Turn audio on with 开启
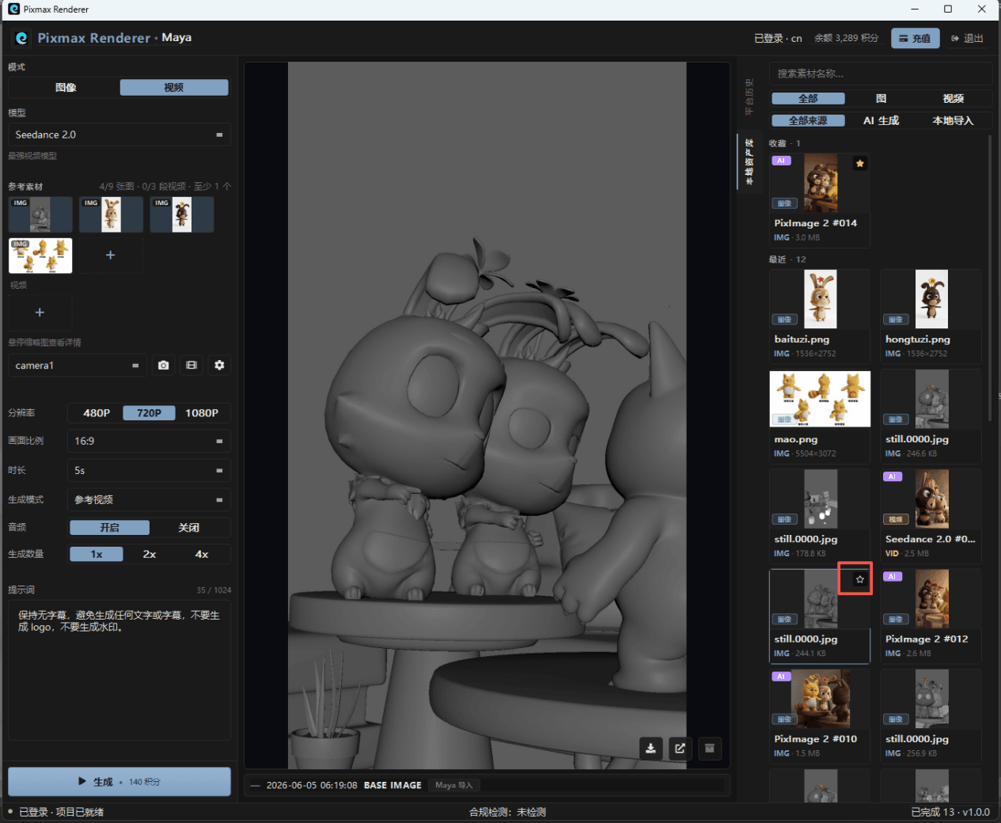The width and height of the screenshot is (1001, 823). point(109,528)
